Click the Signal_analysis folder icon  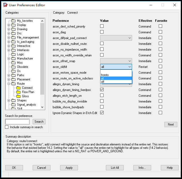[x=13, y=105]
